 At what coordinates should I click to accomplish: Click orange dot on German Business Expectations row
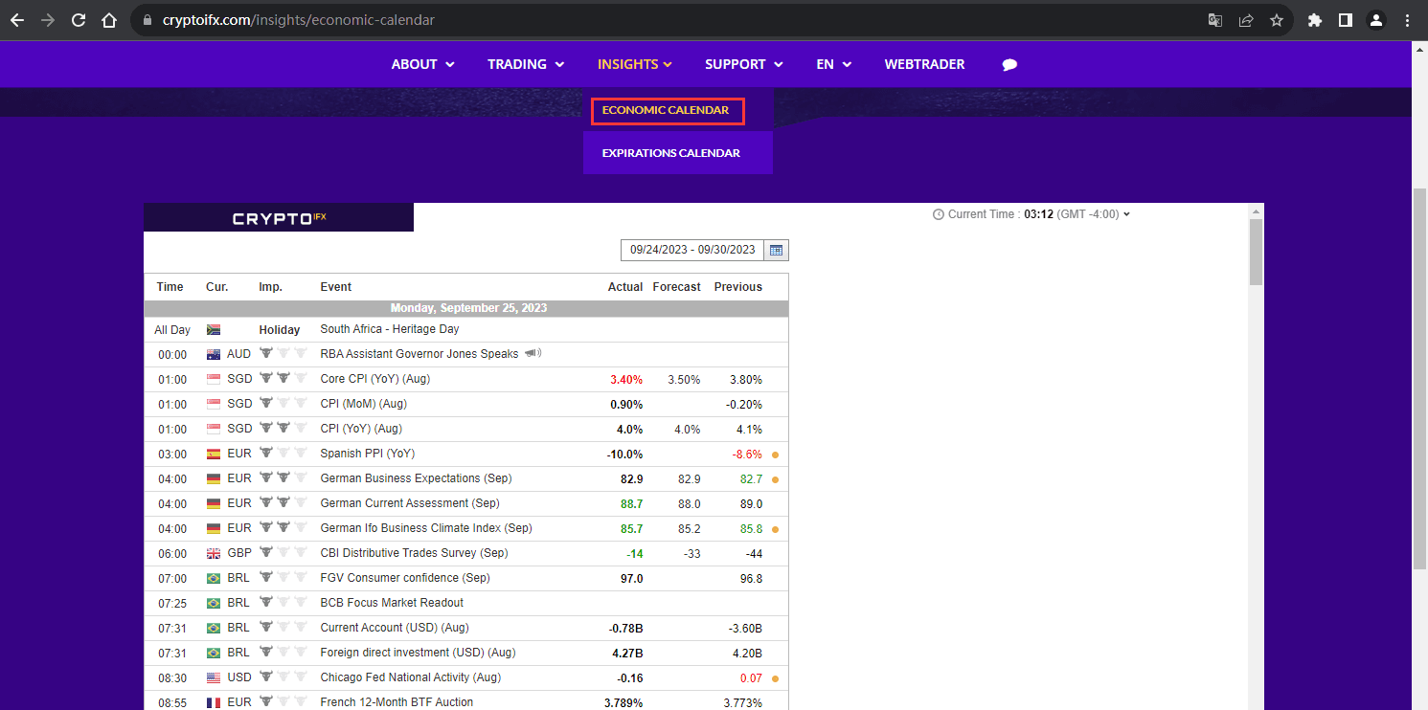(775, 479)
